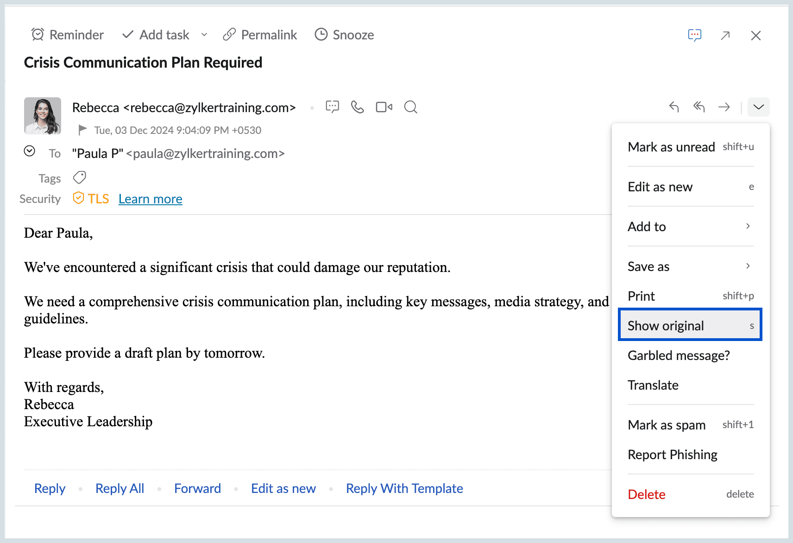
Task: Expand recipient details with circled chevron
Action: pos(30,151)
